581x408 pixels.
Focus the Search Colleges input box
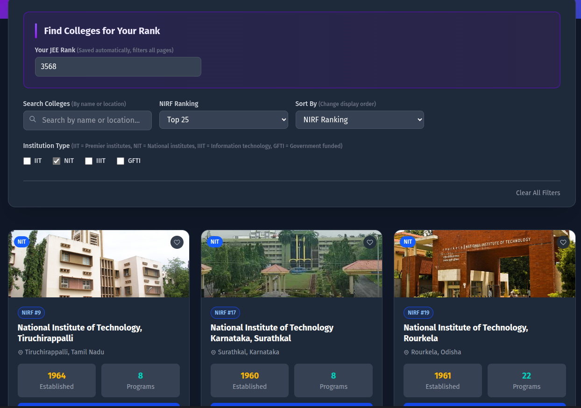coord(87,120)
